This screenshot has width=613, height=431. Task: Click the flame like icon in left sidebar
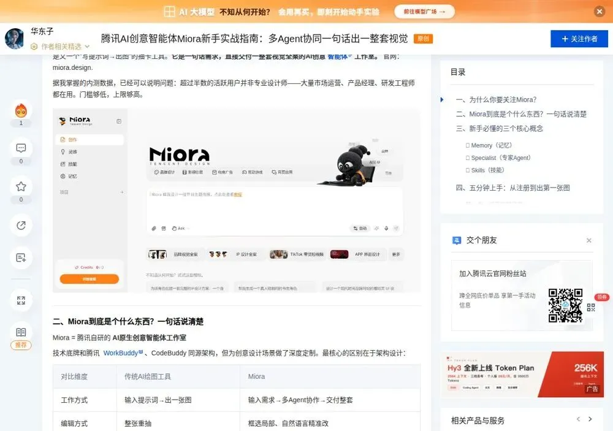[x=21, y=111]
